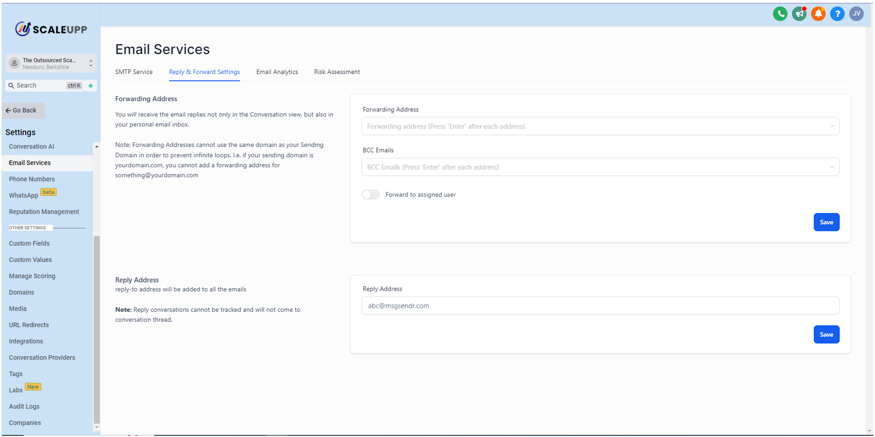The height and width of the screenshot is (437, 875).
Task: Click the search magnifier icon in sidebar
Action: point(11,86)
